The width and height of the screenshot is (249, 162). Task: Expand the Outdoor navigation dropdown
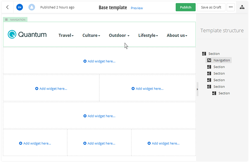(x=119, y=35)
